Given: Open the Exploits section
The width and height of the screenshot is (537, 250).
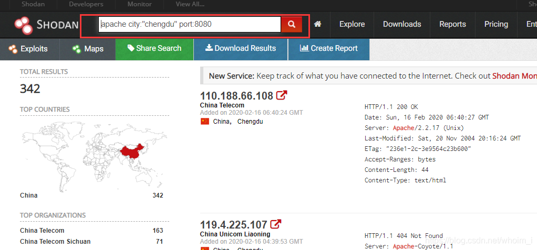Looking at the screenshot, I should (30, 49).
